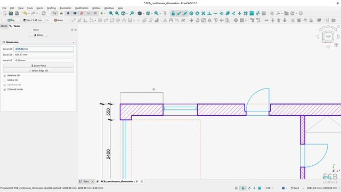Open standard views dropdown arrow
This screenshot has width=341, height=192.
pos(127,13)
